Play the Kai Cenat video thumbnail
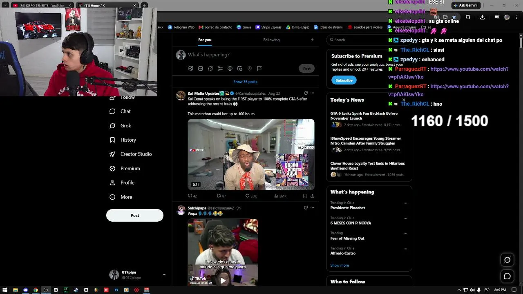This screenshot has width=523, height=294. click(251, 154)
